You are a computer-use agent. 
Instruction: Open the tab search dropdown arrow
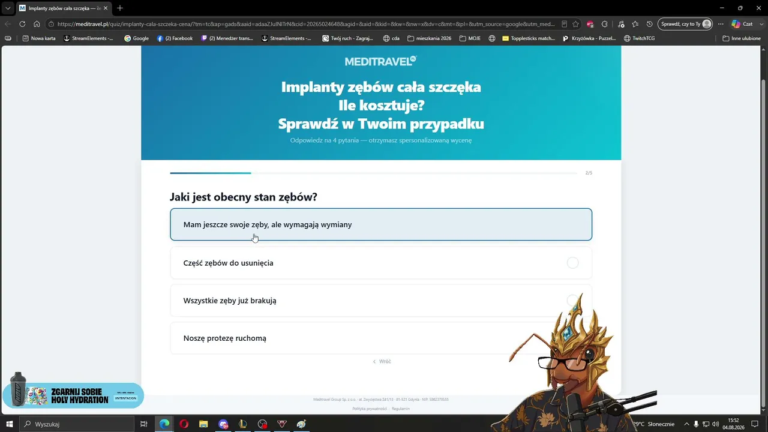[x=7, y=8]
